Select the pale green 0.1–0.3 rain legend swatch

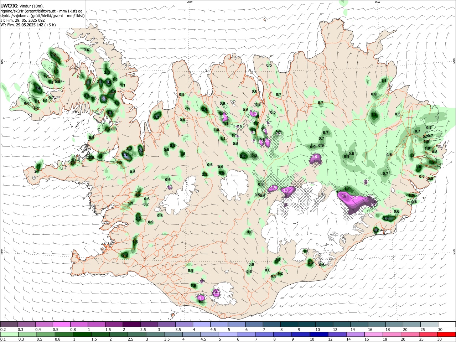(10, 334)
